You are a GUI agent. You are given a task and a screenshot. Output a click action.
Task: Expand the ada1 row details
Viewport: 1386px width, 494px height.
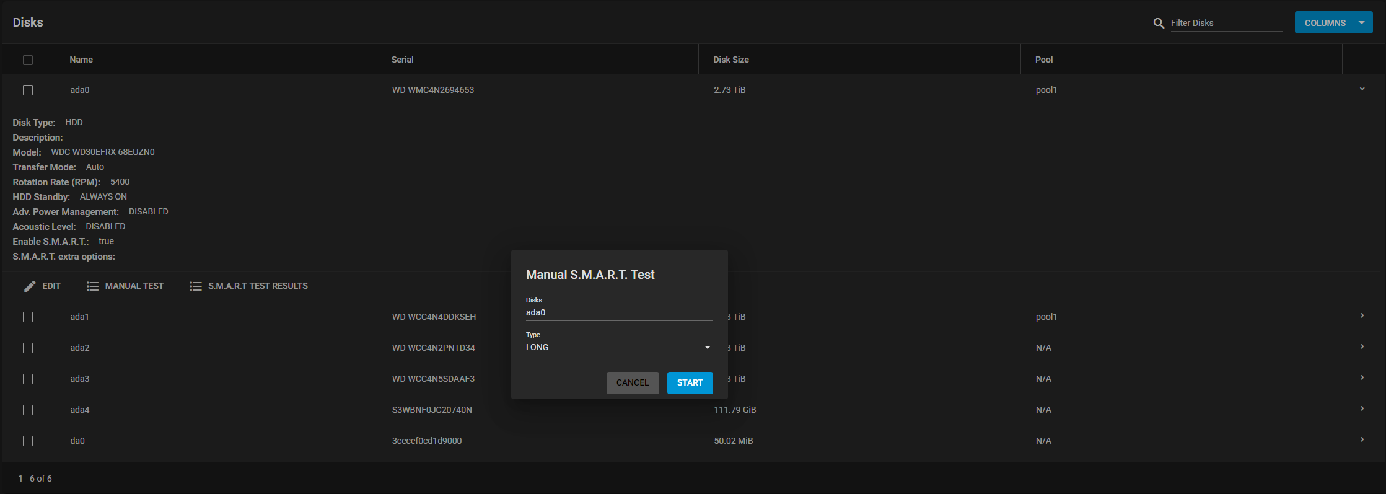[x=1362, y=316]
